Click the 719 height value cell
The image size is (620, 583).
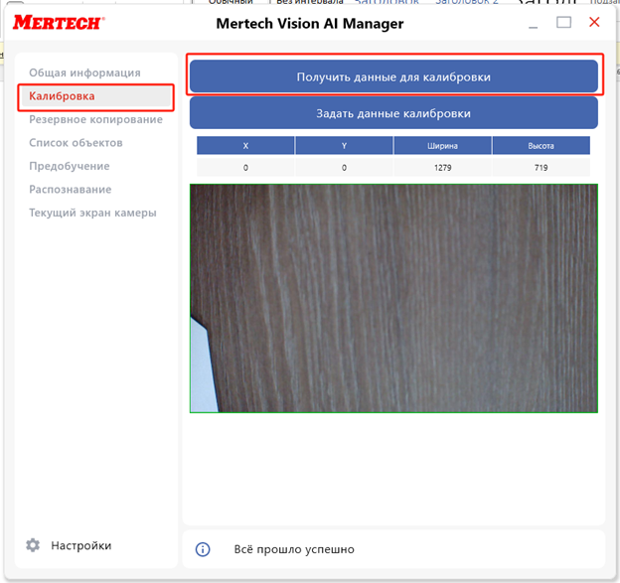tap(541, 167)
